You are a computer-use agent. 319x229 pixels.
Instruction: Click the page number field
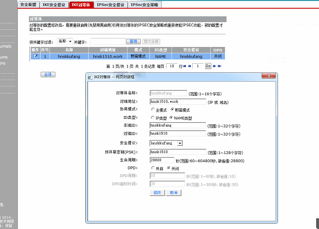click(x=198, y=66)
